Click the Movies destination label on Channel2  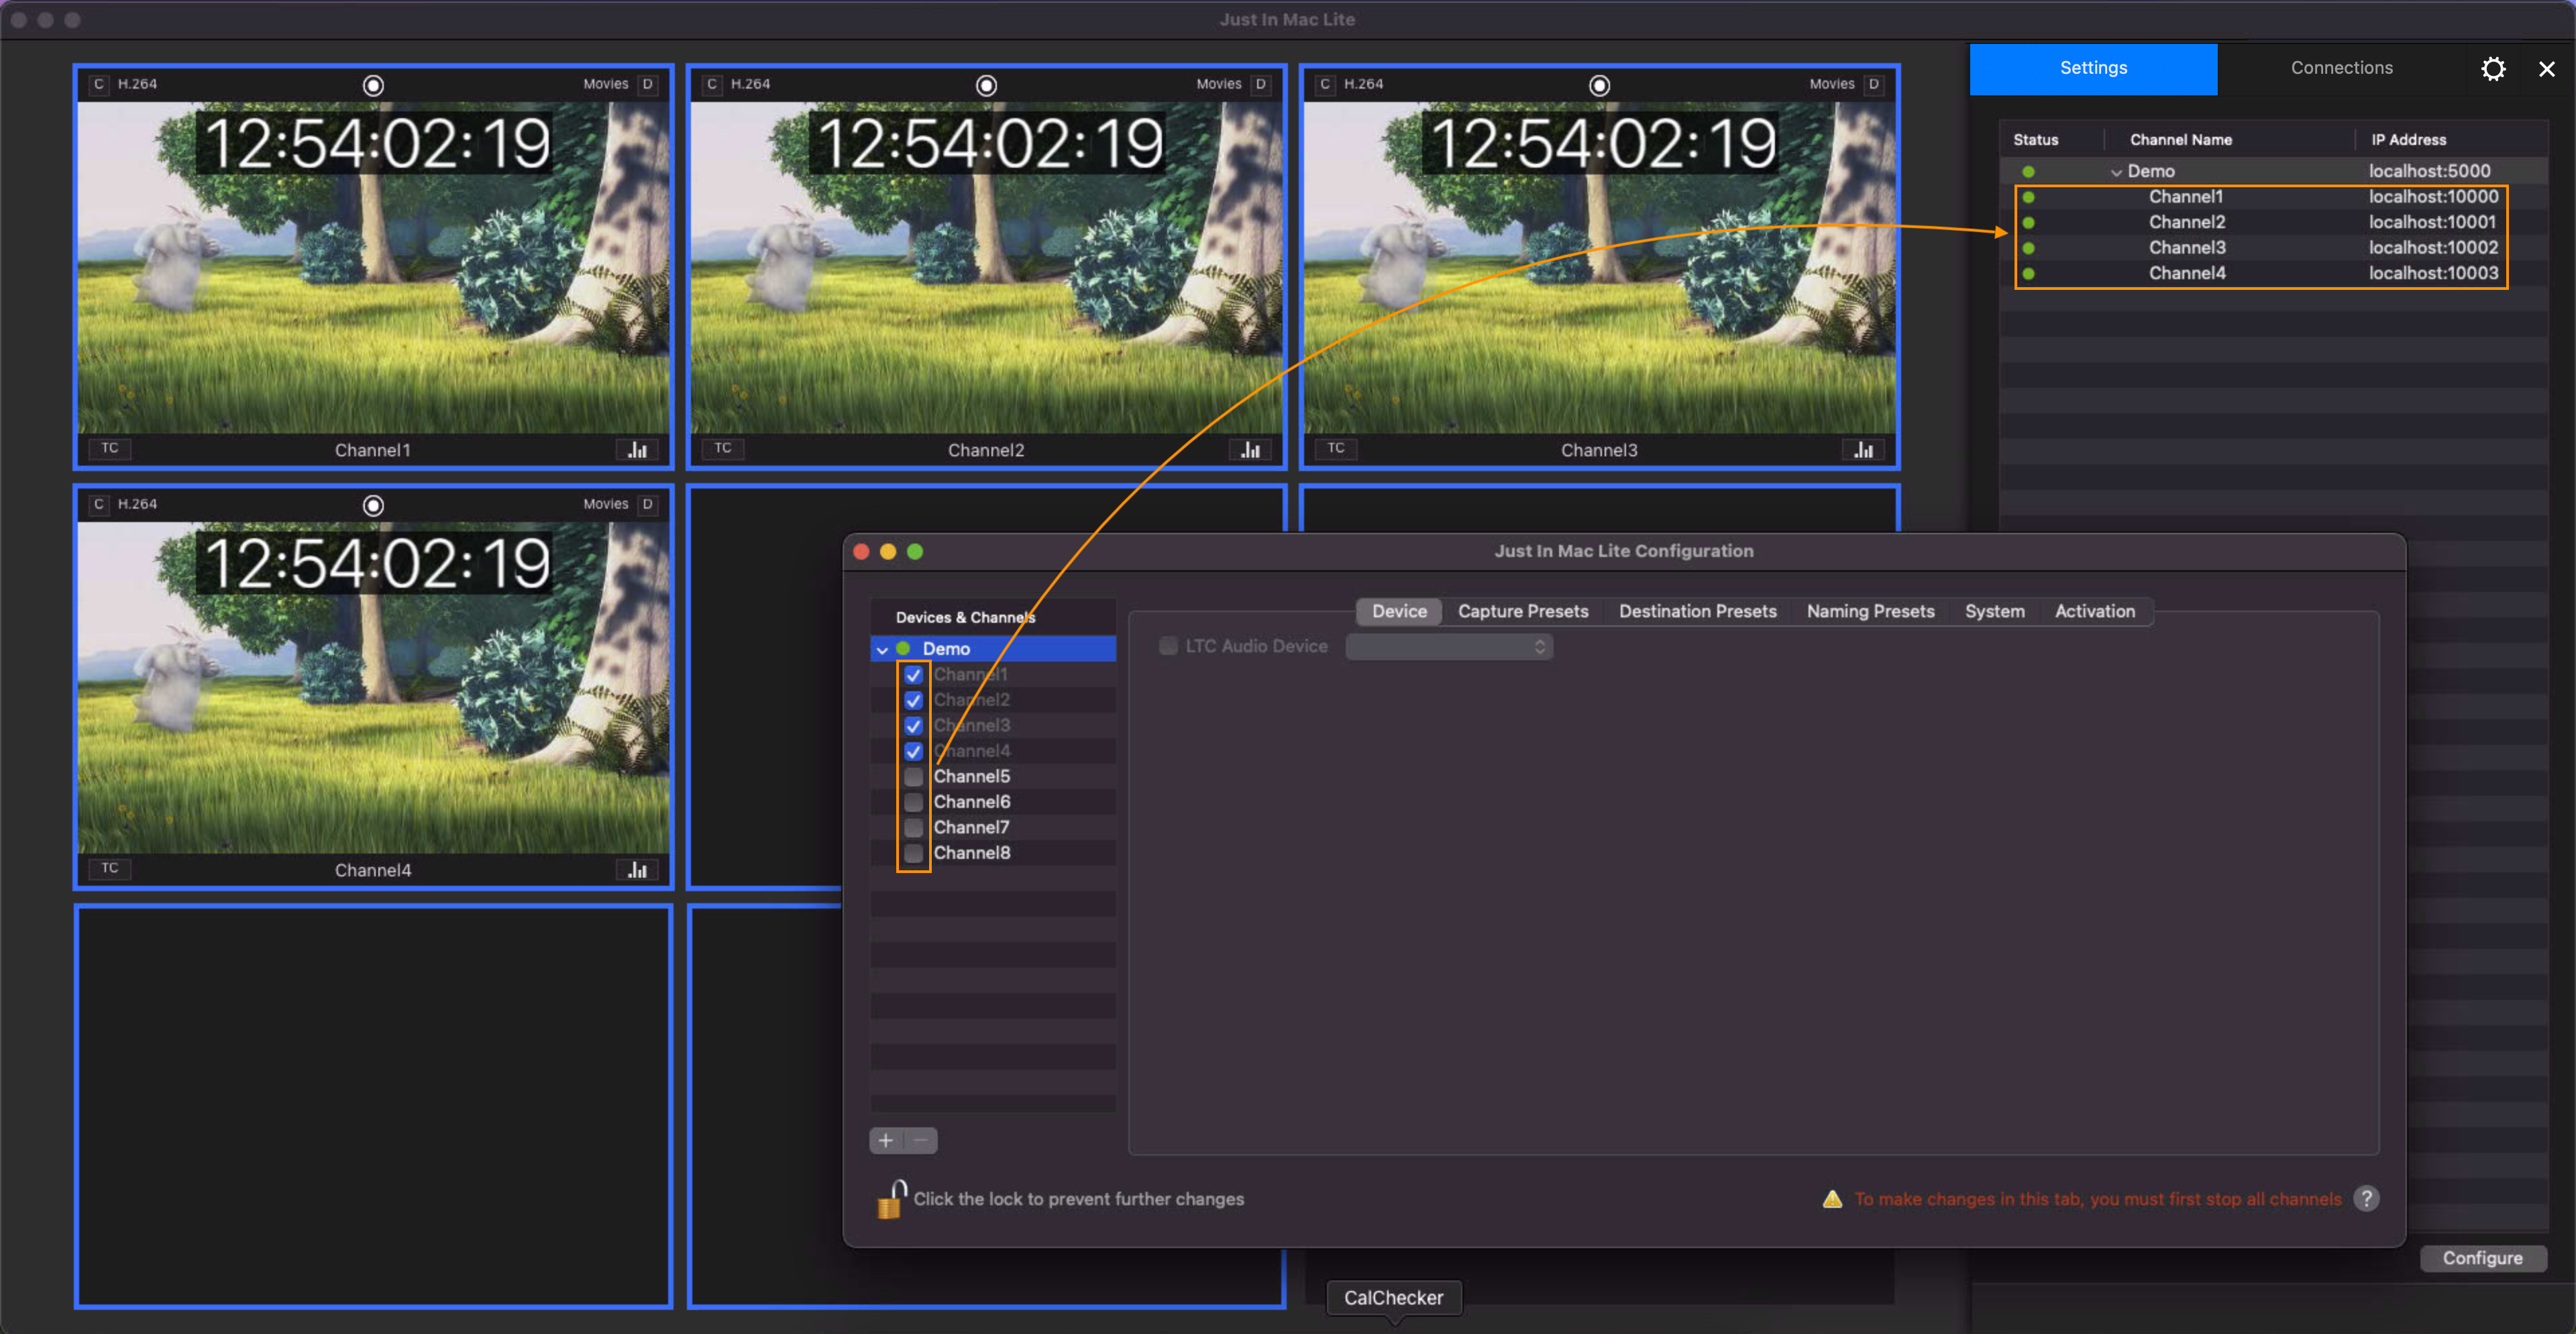pyautogui.click(x=1218, y=84)
